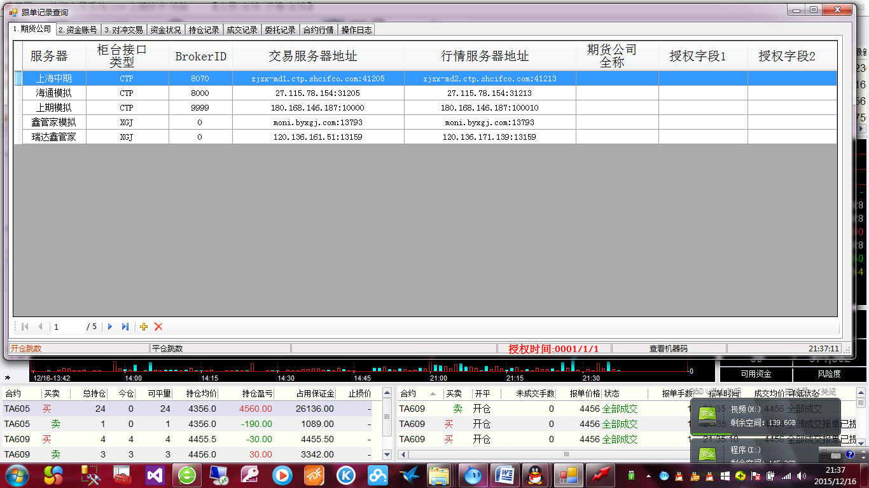Click trade address 27.115.78.154:31205 cell

[318, 93]
